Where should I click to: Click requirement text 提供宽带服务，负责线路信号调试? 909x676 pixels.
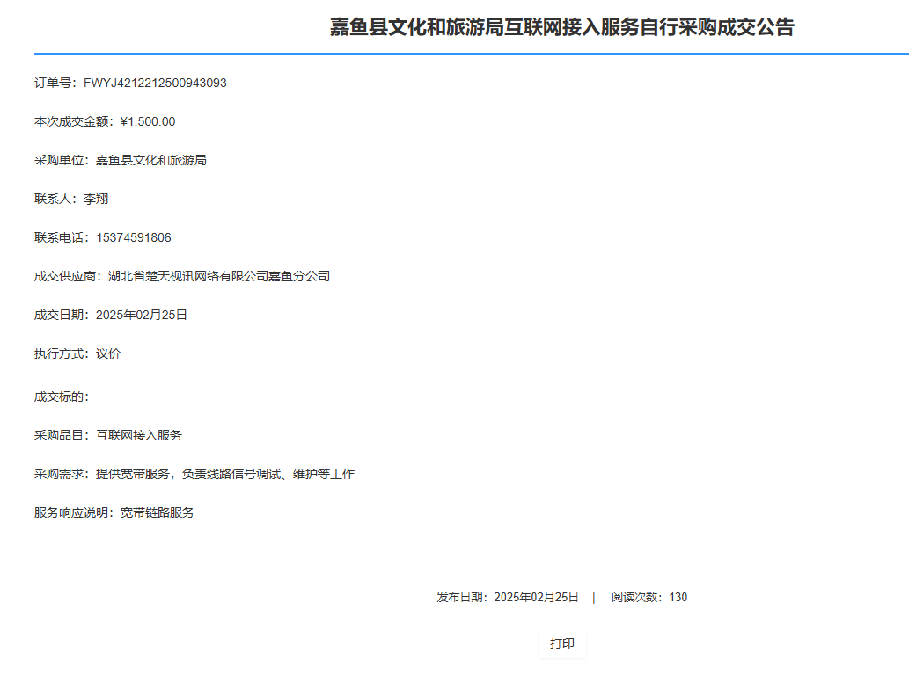pyautogui.click(x=188, y=475)
